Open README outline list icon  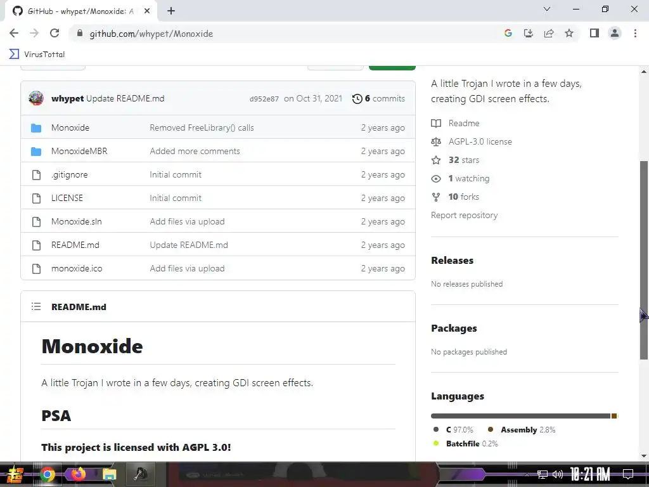36,306
